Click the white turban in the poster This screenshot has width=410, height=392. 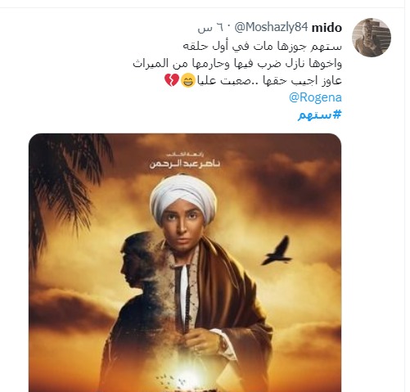(183, 196)
